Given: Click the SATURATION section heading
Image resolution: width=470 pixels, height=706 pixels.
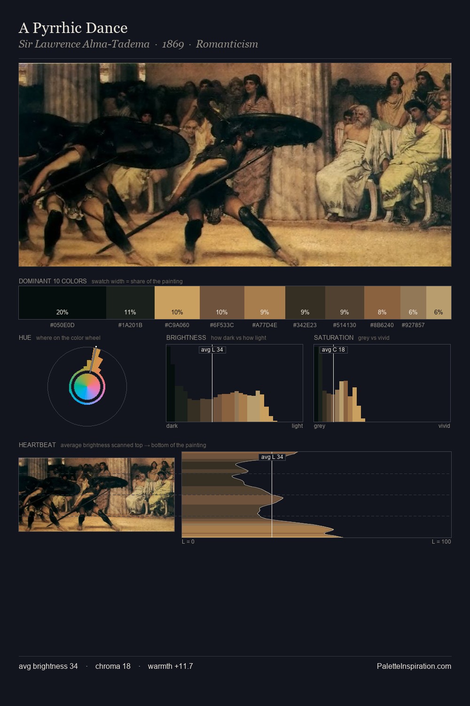Looking at the screenshot, I should [x=334, y=337].
